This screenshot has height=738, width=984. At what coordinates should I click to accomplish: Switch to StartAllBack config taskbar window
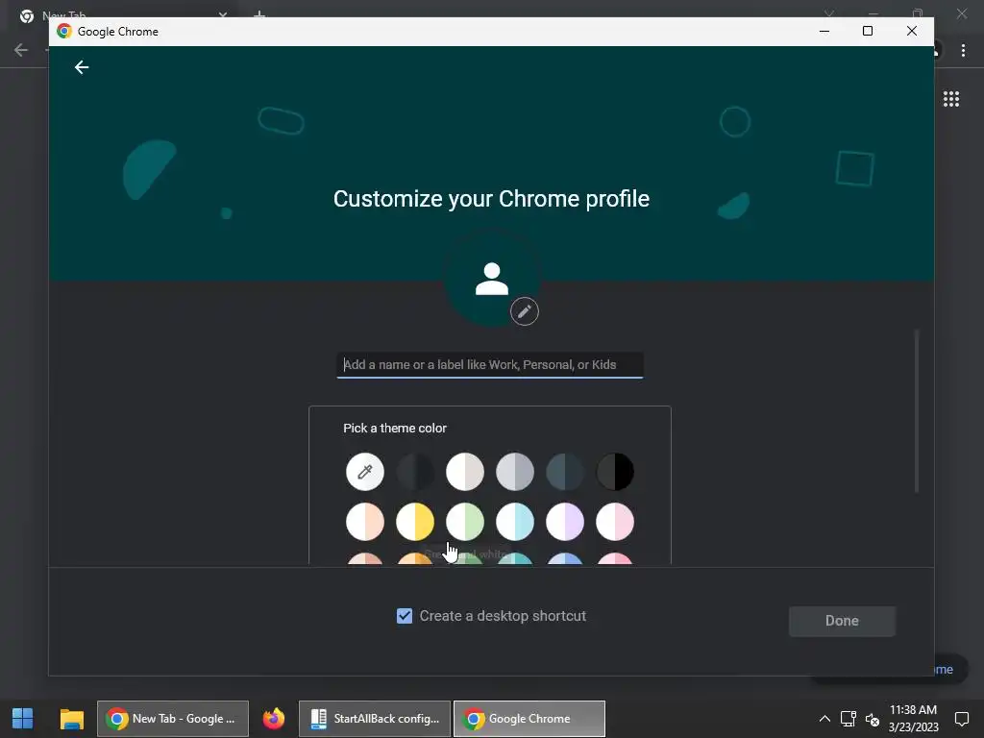(375, 719)
